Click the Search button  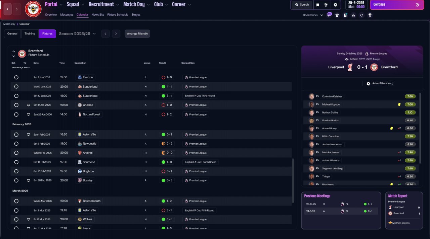click(x=302, y=5)
